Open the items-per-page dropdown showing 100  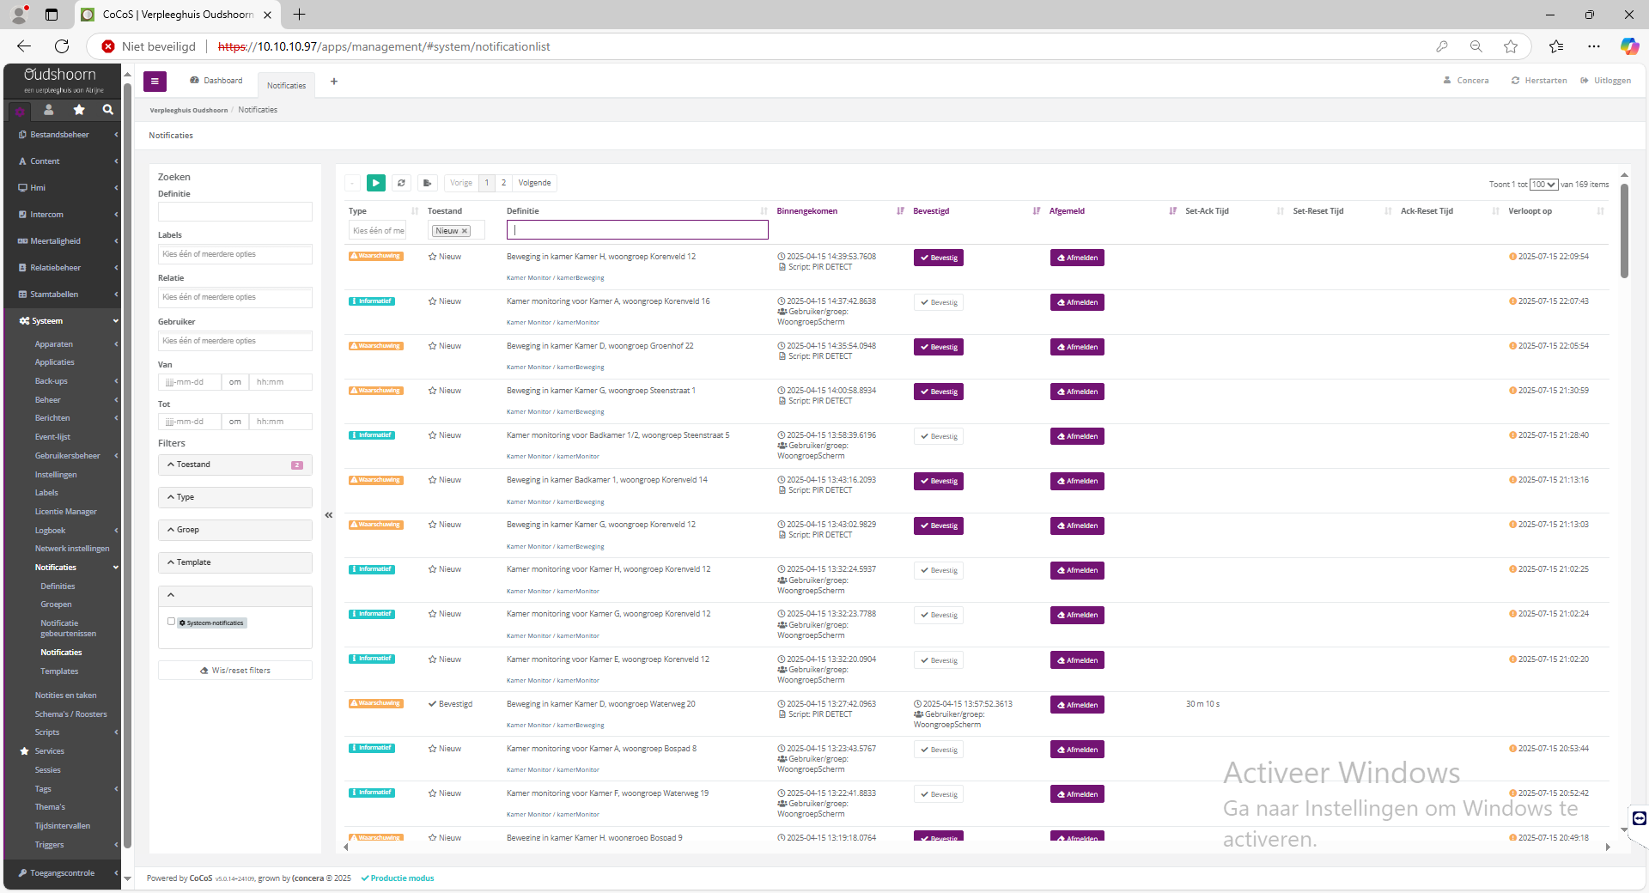point(1543,185)
